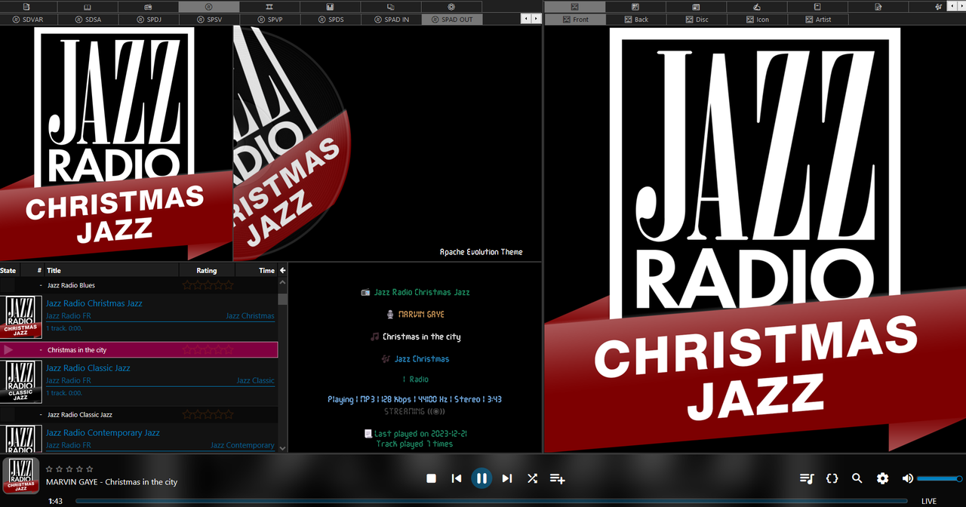Mute audio via the speaker icon
This screenshot has height=507, width=966.
point(908,478)
